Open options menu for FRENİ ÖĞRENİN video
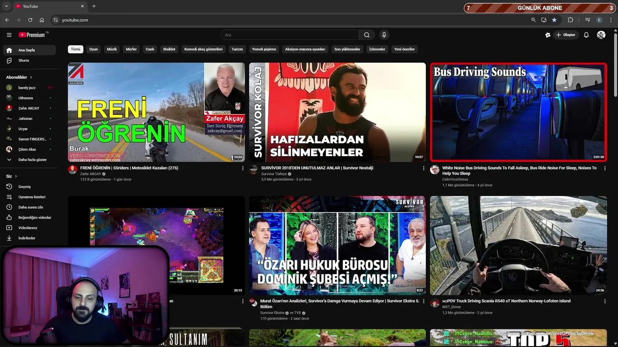This screenshot has width=618, height=347. point(242,168)
